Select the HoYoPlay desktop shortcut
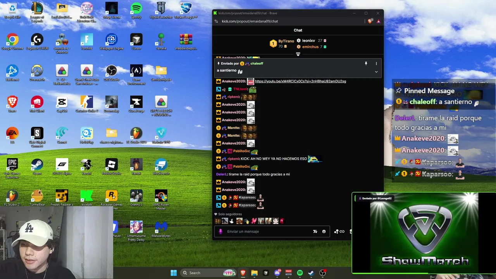The height and width of the screenshot is (279, 496). point(87,136)
